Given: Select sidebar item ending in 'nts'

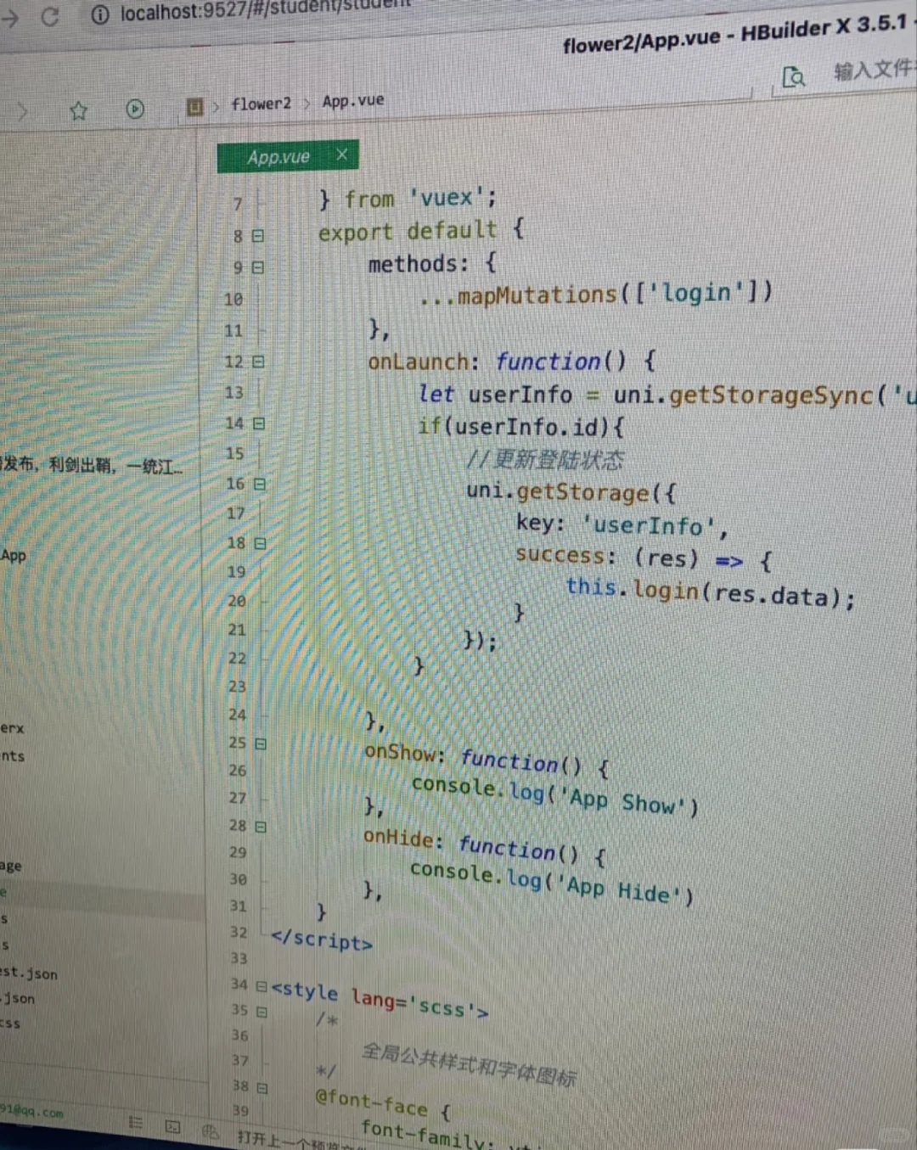Looking at the screenshot, I should (x=12, y=756).
